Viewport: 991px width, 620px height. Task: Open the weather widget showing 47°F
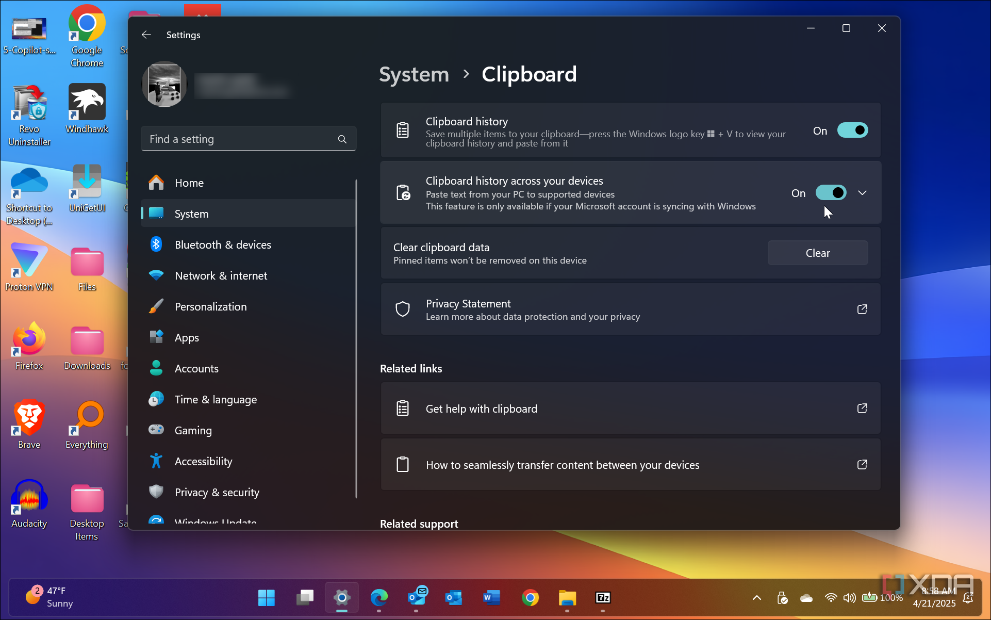tap(50, 597)
